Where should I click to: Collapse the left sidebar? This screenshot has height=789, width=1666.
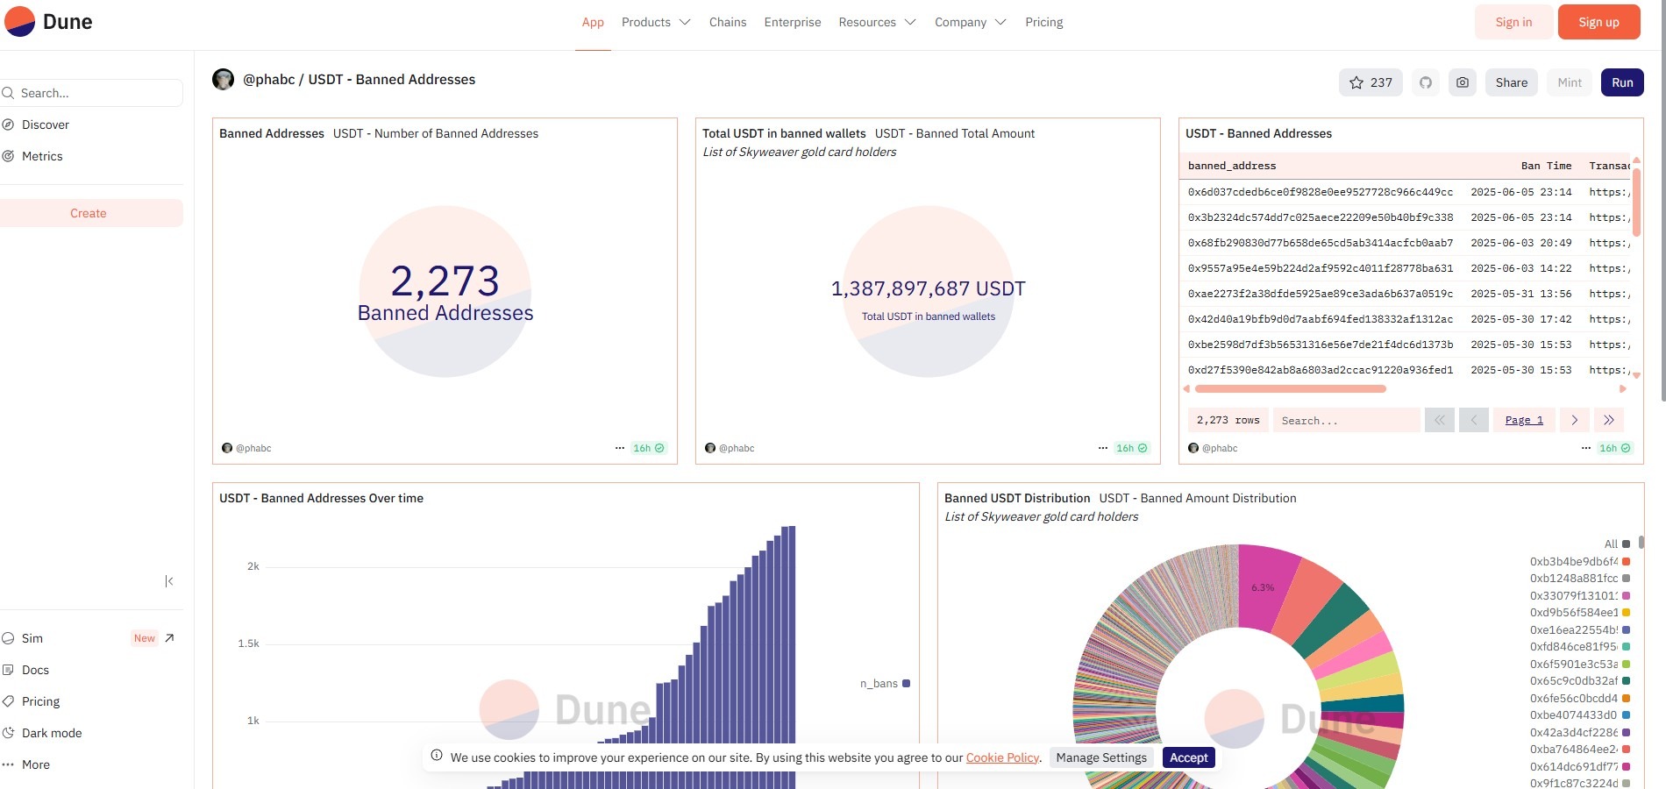169,581
